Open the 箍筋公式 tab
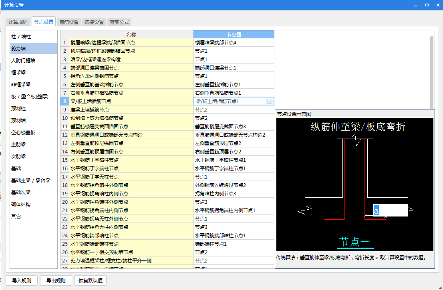The height and width of the screenshot is (290, 443). point(119,22)
